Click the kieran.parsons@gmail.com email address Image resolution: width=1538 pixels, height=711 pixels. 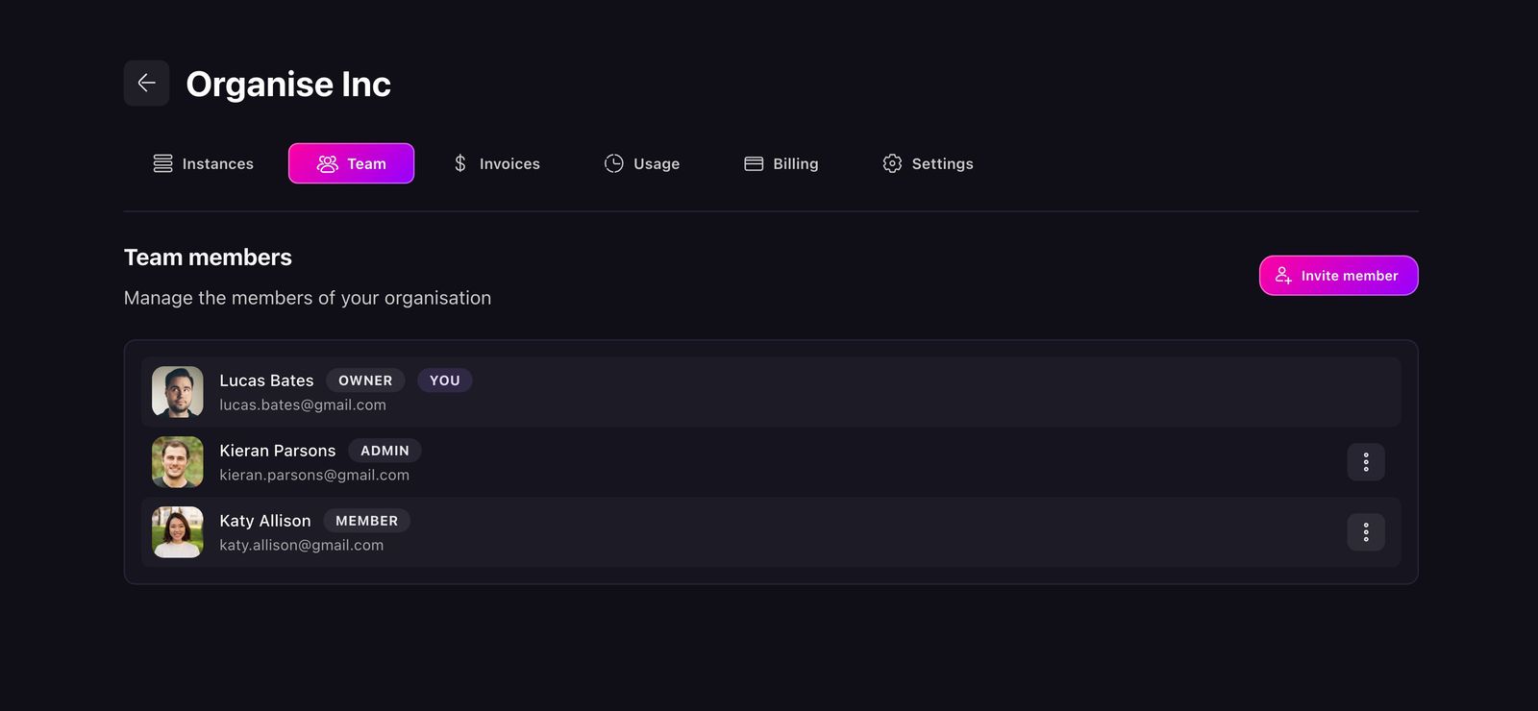pyautogui.click(x=314, y=476)
